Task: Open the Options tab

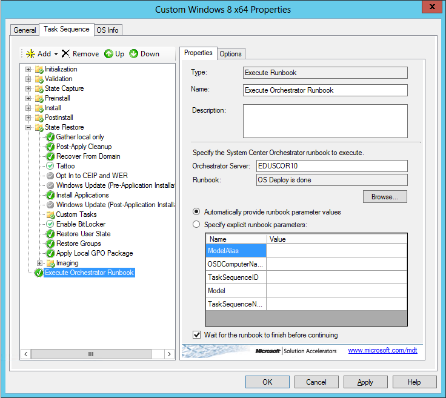Action: (x=230, y=54)
